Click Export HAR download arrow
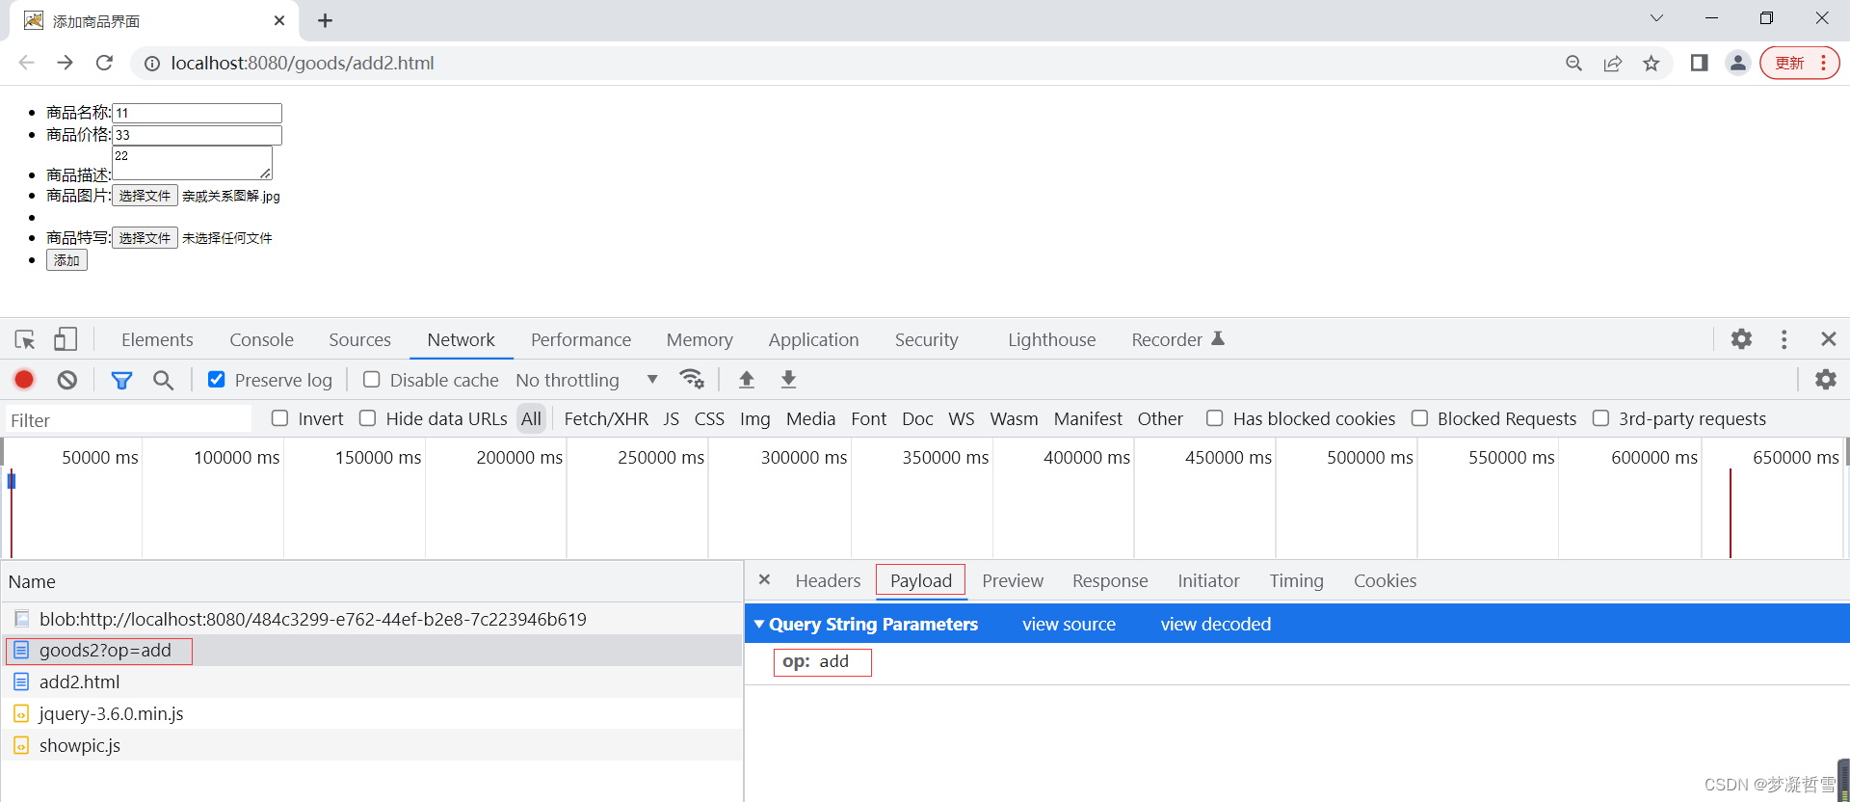Viewport: 1850px width, 802px height. tap(788, 379)
